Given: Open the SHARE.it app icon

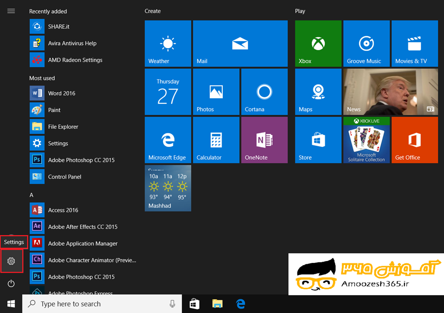Looking at the screenshot, I should (37, 26).
